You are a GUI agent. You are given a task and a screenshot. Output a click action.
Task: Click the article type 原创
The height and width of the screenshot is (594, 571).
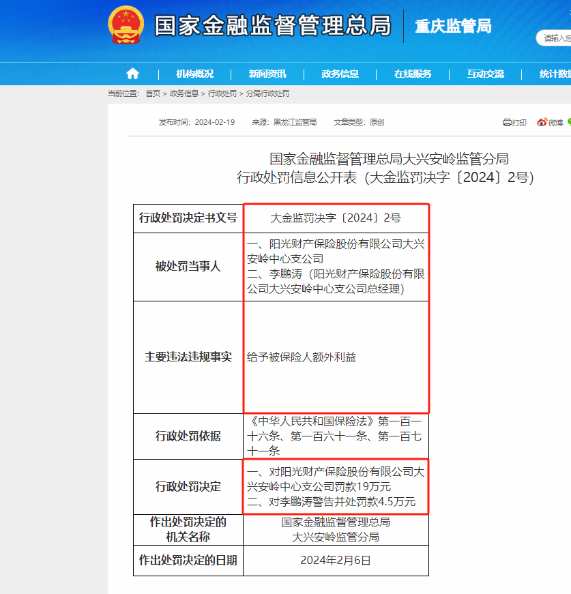(377, 122)
